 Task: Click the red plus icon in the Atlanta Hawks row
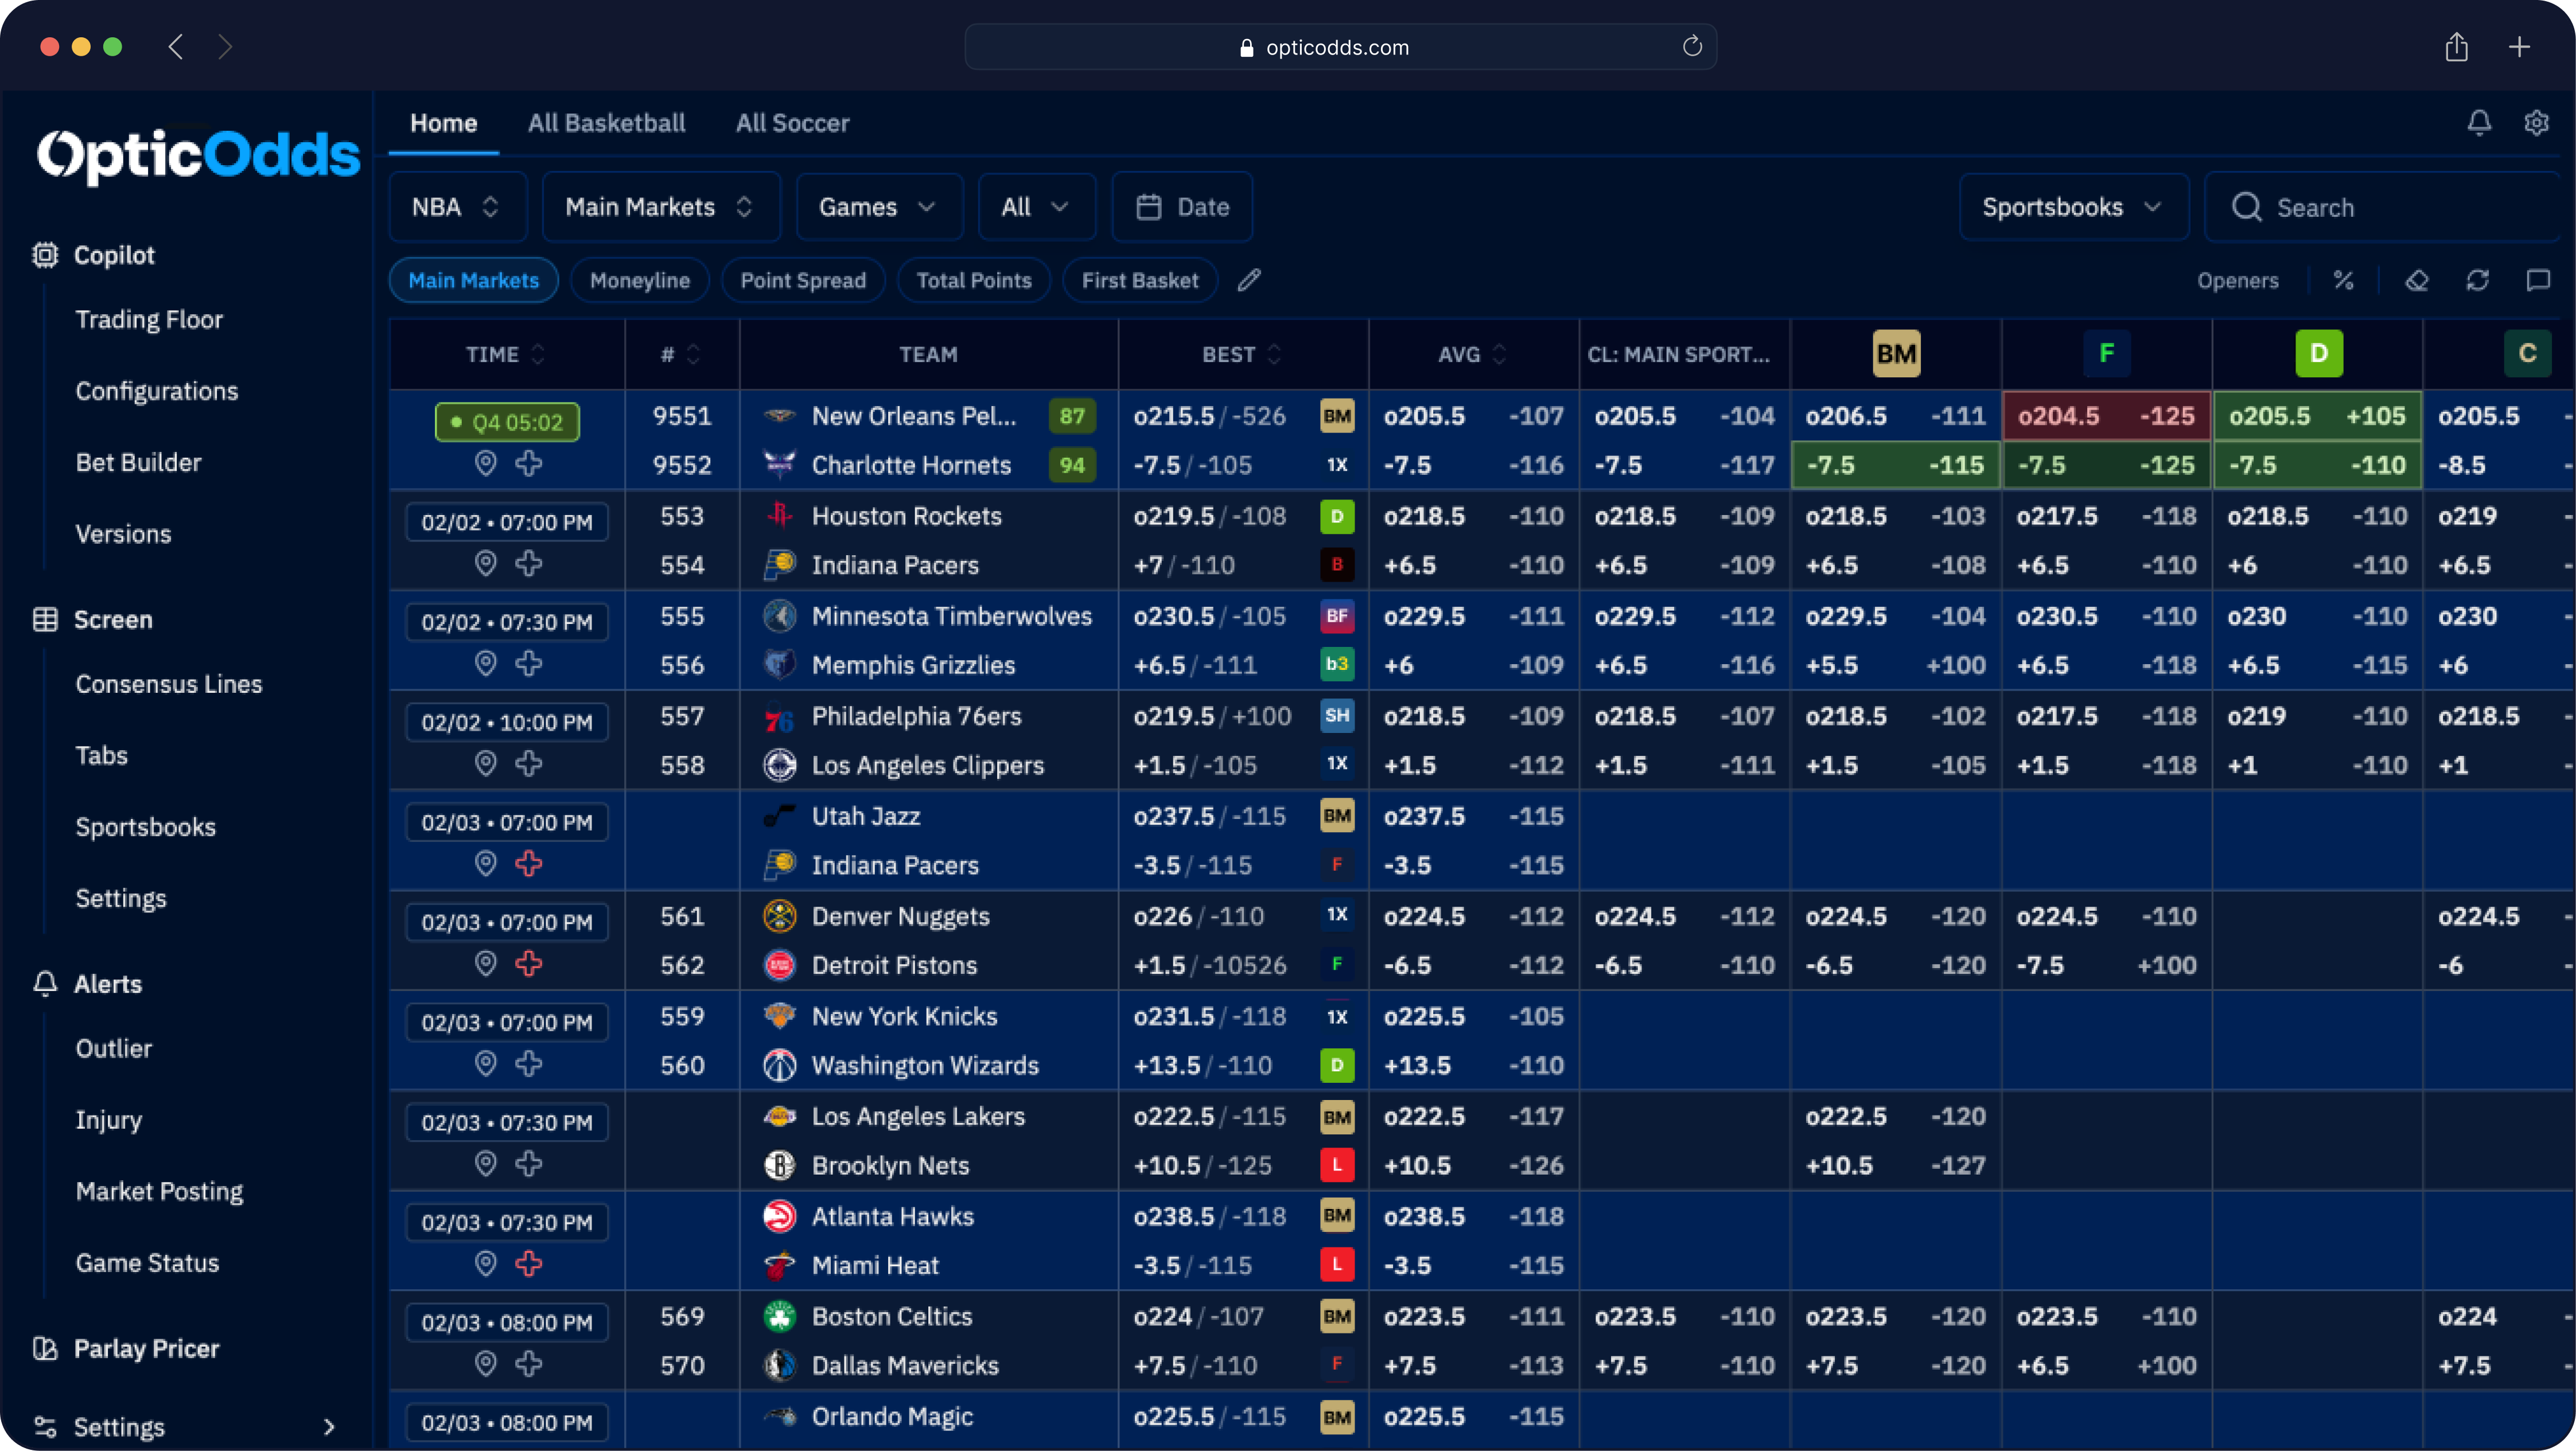[x=529, y=1264]
